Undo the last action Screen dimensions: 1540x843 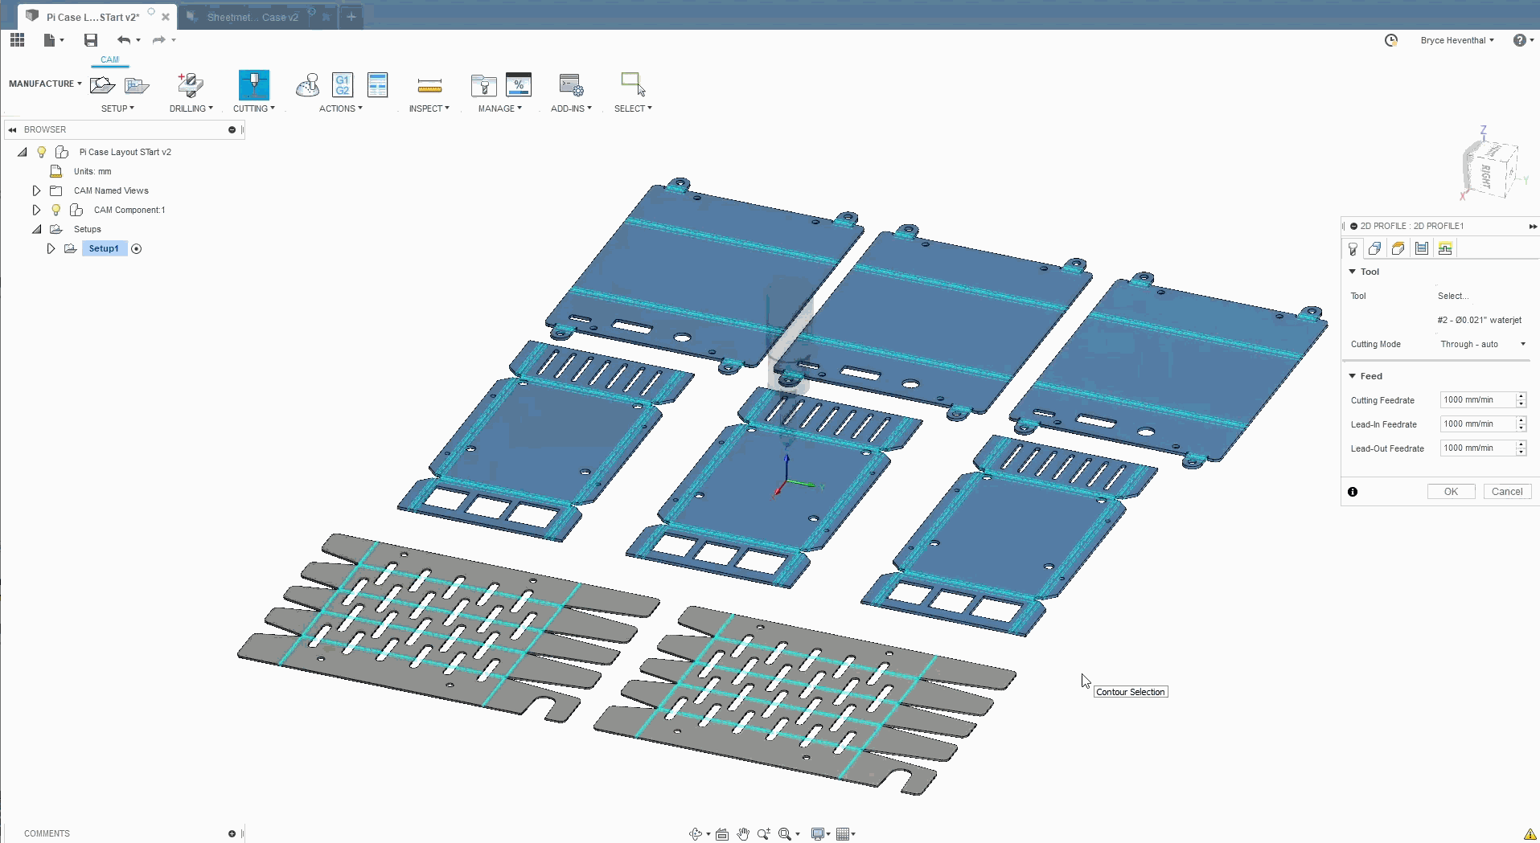click(123, 40)
